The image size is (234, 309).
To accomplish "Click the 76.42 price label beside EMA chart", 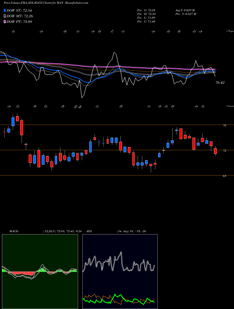I will pyautogui.click(x=220, y=83).
